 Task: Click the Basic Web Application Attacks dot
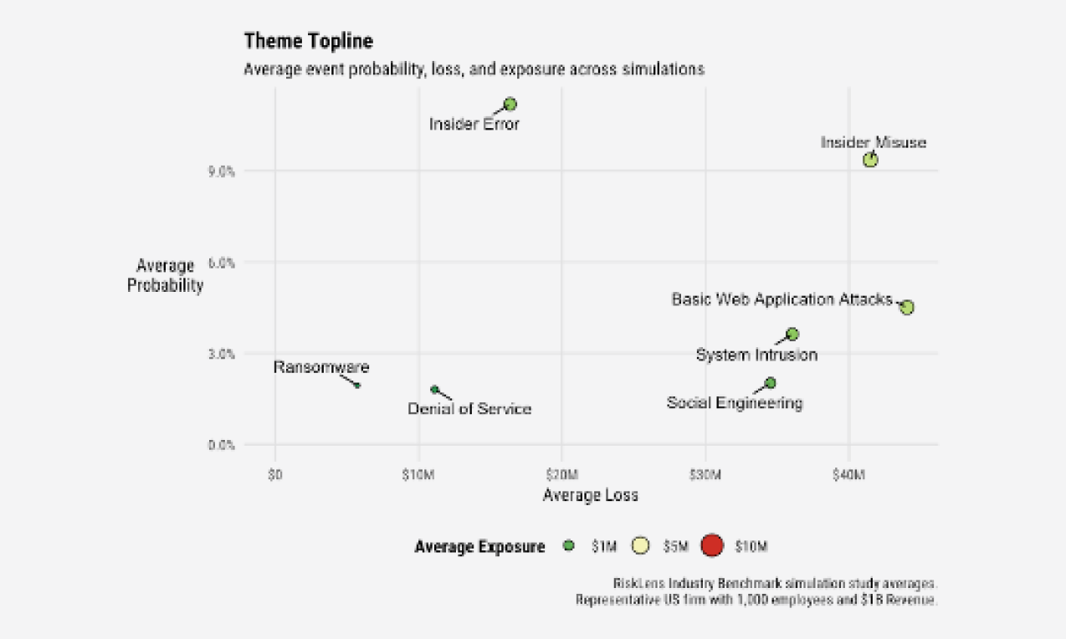(907, 308)
